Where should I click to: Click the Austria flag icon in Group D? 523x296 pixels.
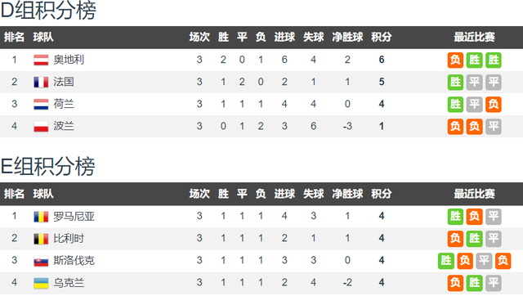coord(41,60)
